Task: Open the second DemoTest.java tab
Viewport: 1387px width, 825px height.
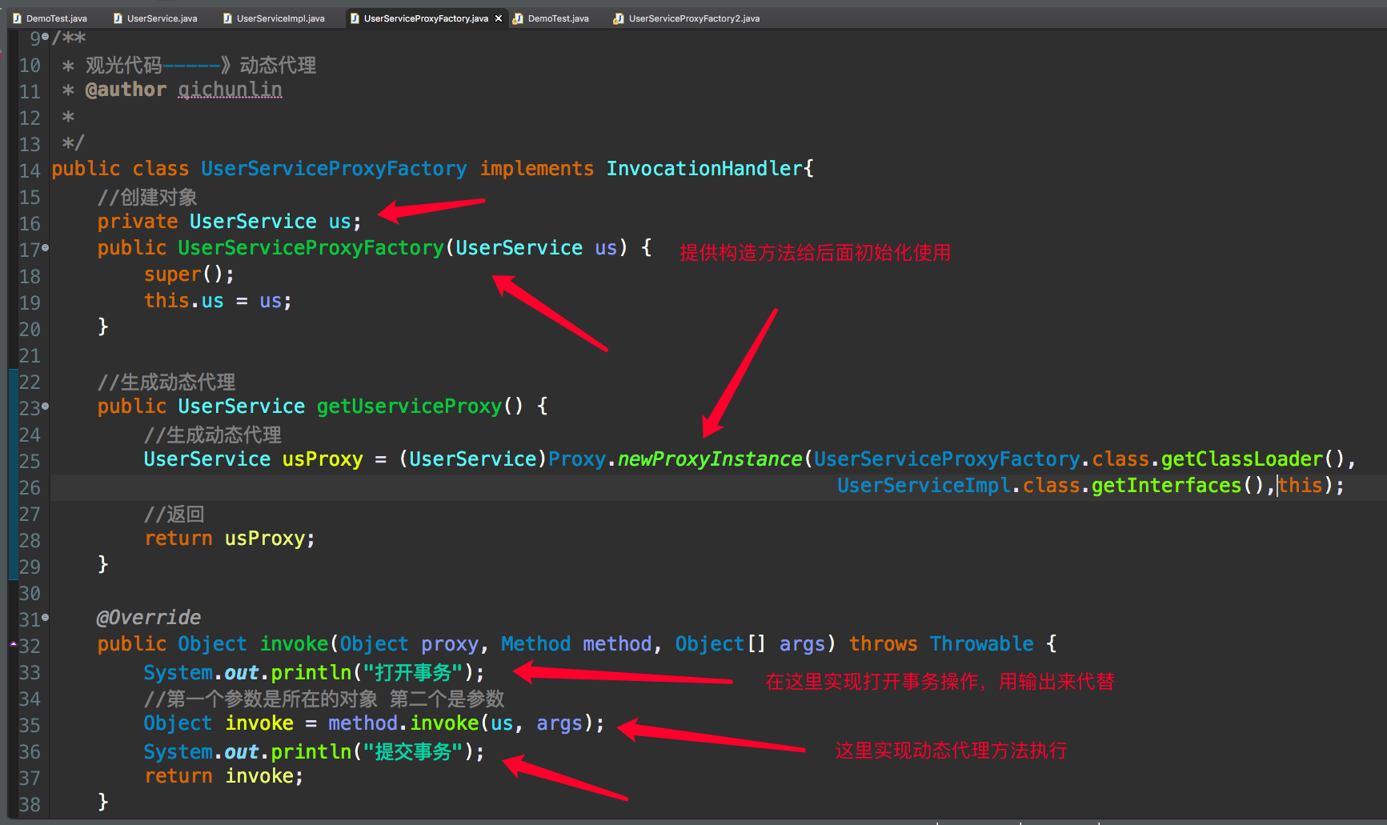Action: coord(551,18)
